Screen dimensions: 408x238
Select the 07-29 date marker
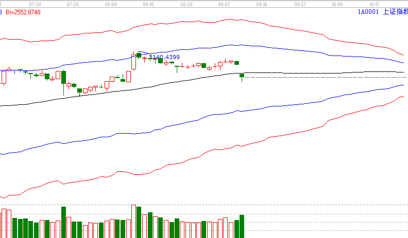[x=73, y=3]
